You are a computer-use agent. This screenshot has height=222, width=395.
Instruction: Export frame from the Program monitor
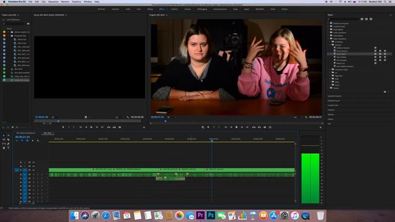click(265, 127)
